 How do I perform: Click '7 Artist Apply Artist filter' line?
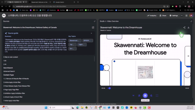coord(11,101)
